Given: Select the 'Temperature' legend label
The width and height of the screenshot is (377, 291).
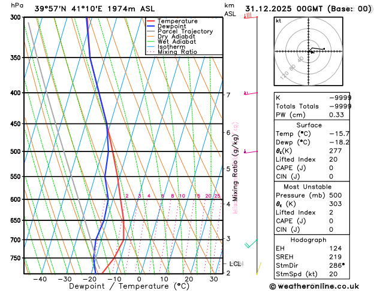Looking at the screenshot, I should coord(177,21).
